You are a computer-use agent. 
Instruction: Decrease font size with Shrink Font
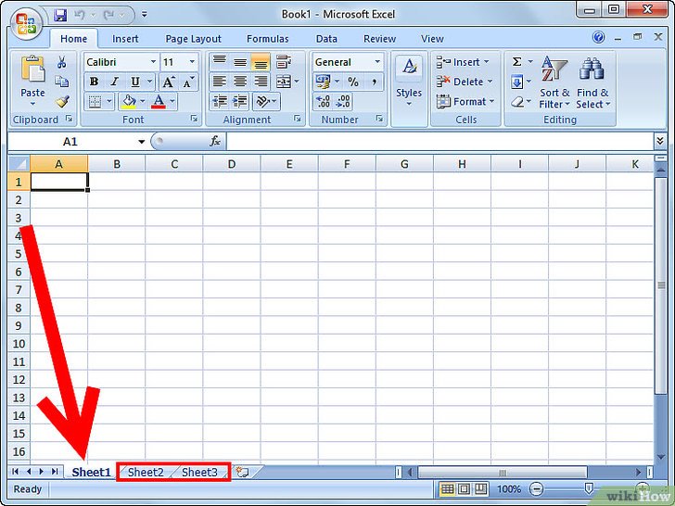point(189,82)
